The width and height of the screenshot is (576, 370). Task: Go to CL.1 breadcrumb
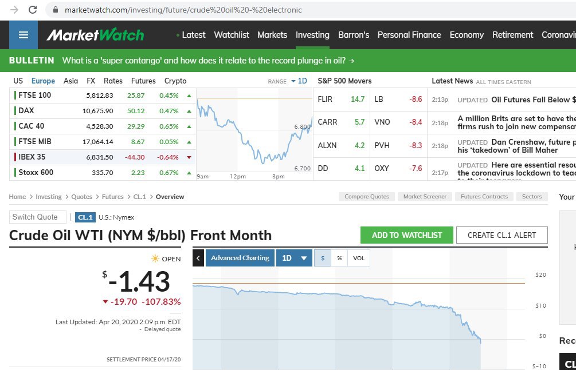pyautogui.click(x=140, y=197)
